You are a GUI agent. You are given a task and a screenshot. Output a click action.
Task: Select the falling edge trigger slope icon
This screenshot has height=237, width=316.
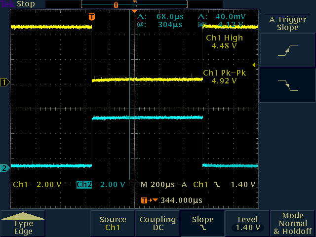288,85
